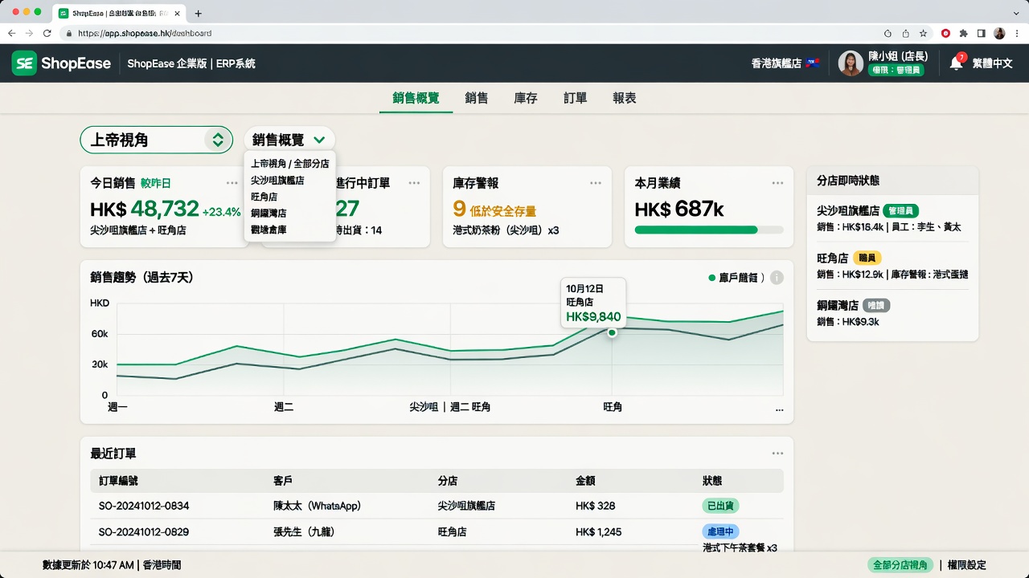Viewport: 1029px width, 578px height.
Task: Open browser profile avatar
Action: 999,34
